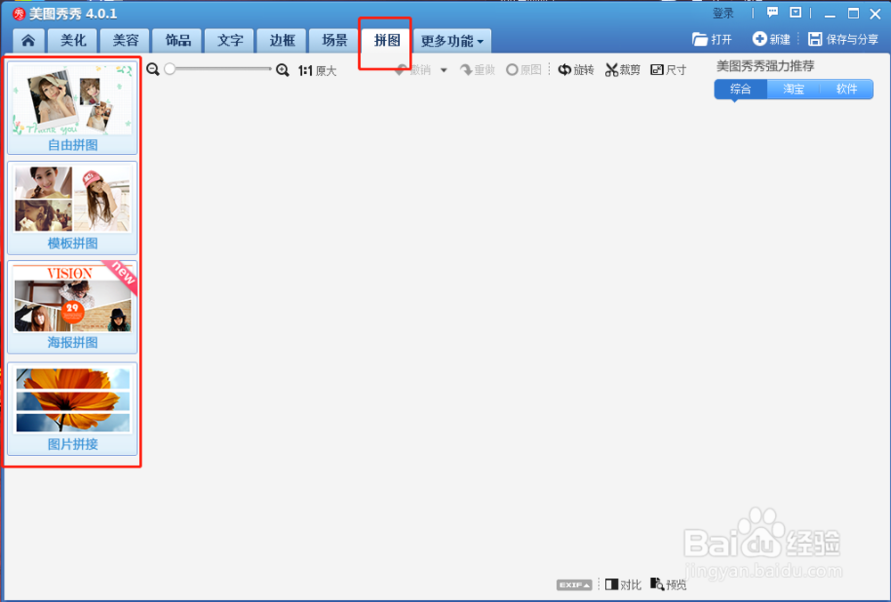Click the 预览 preview button
This screenshot has height=602, width=891.
point(669,584)
